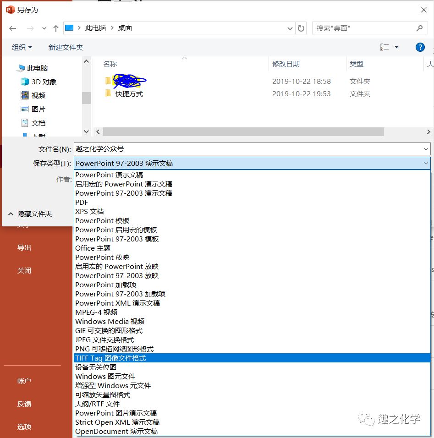Choose PowerPoint 模板 format
Screen dimensions: 434x438
[253, 221]
